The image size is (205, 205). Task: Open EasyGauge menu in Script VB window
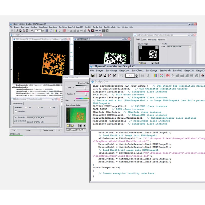pyautogui.click(x=151, y=71)
